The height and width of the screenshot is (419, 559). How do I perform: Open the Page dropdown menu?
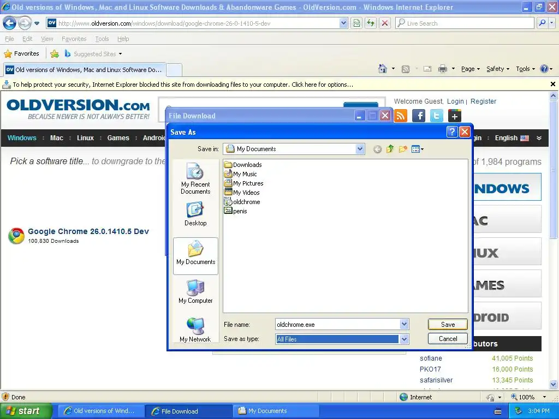click(x=470, y=69)
